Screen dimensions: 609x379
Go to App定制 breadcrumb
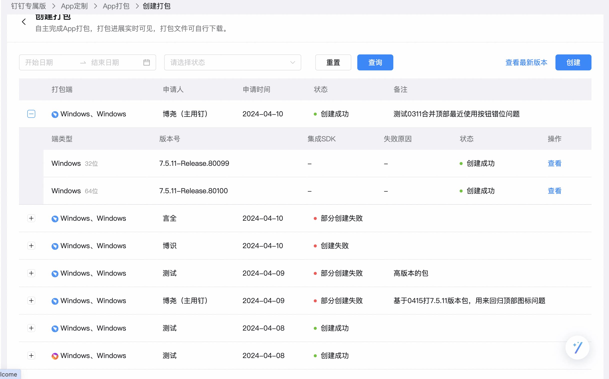point(74,6)
